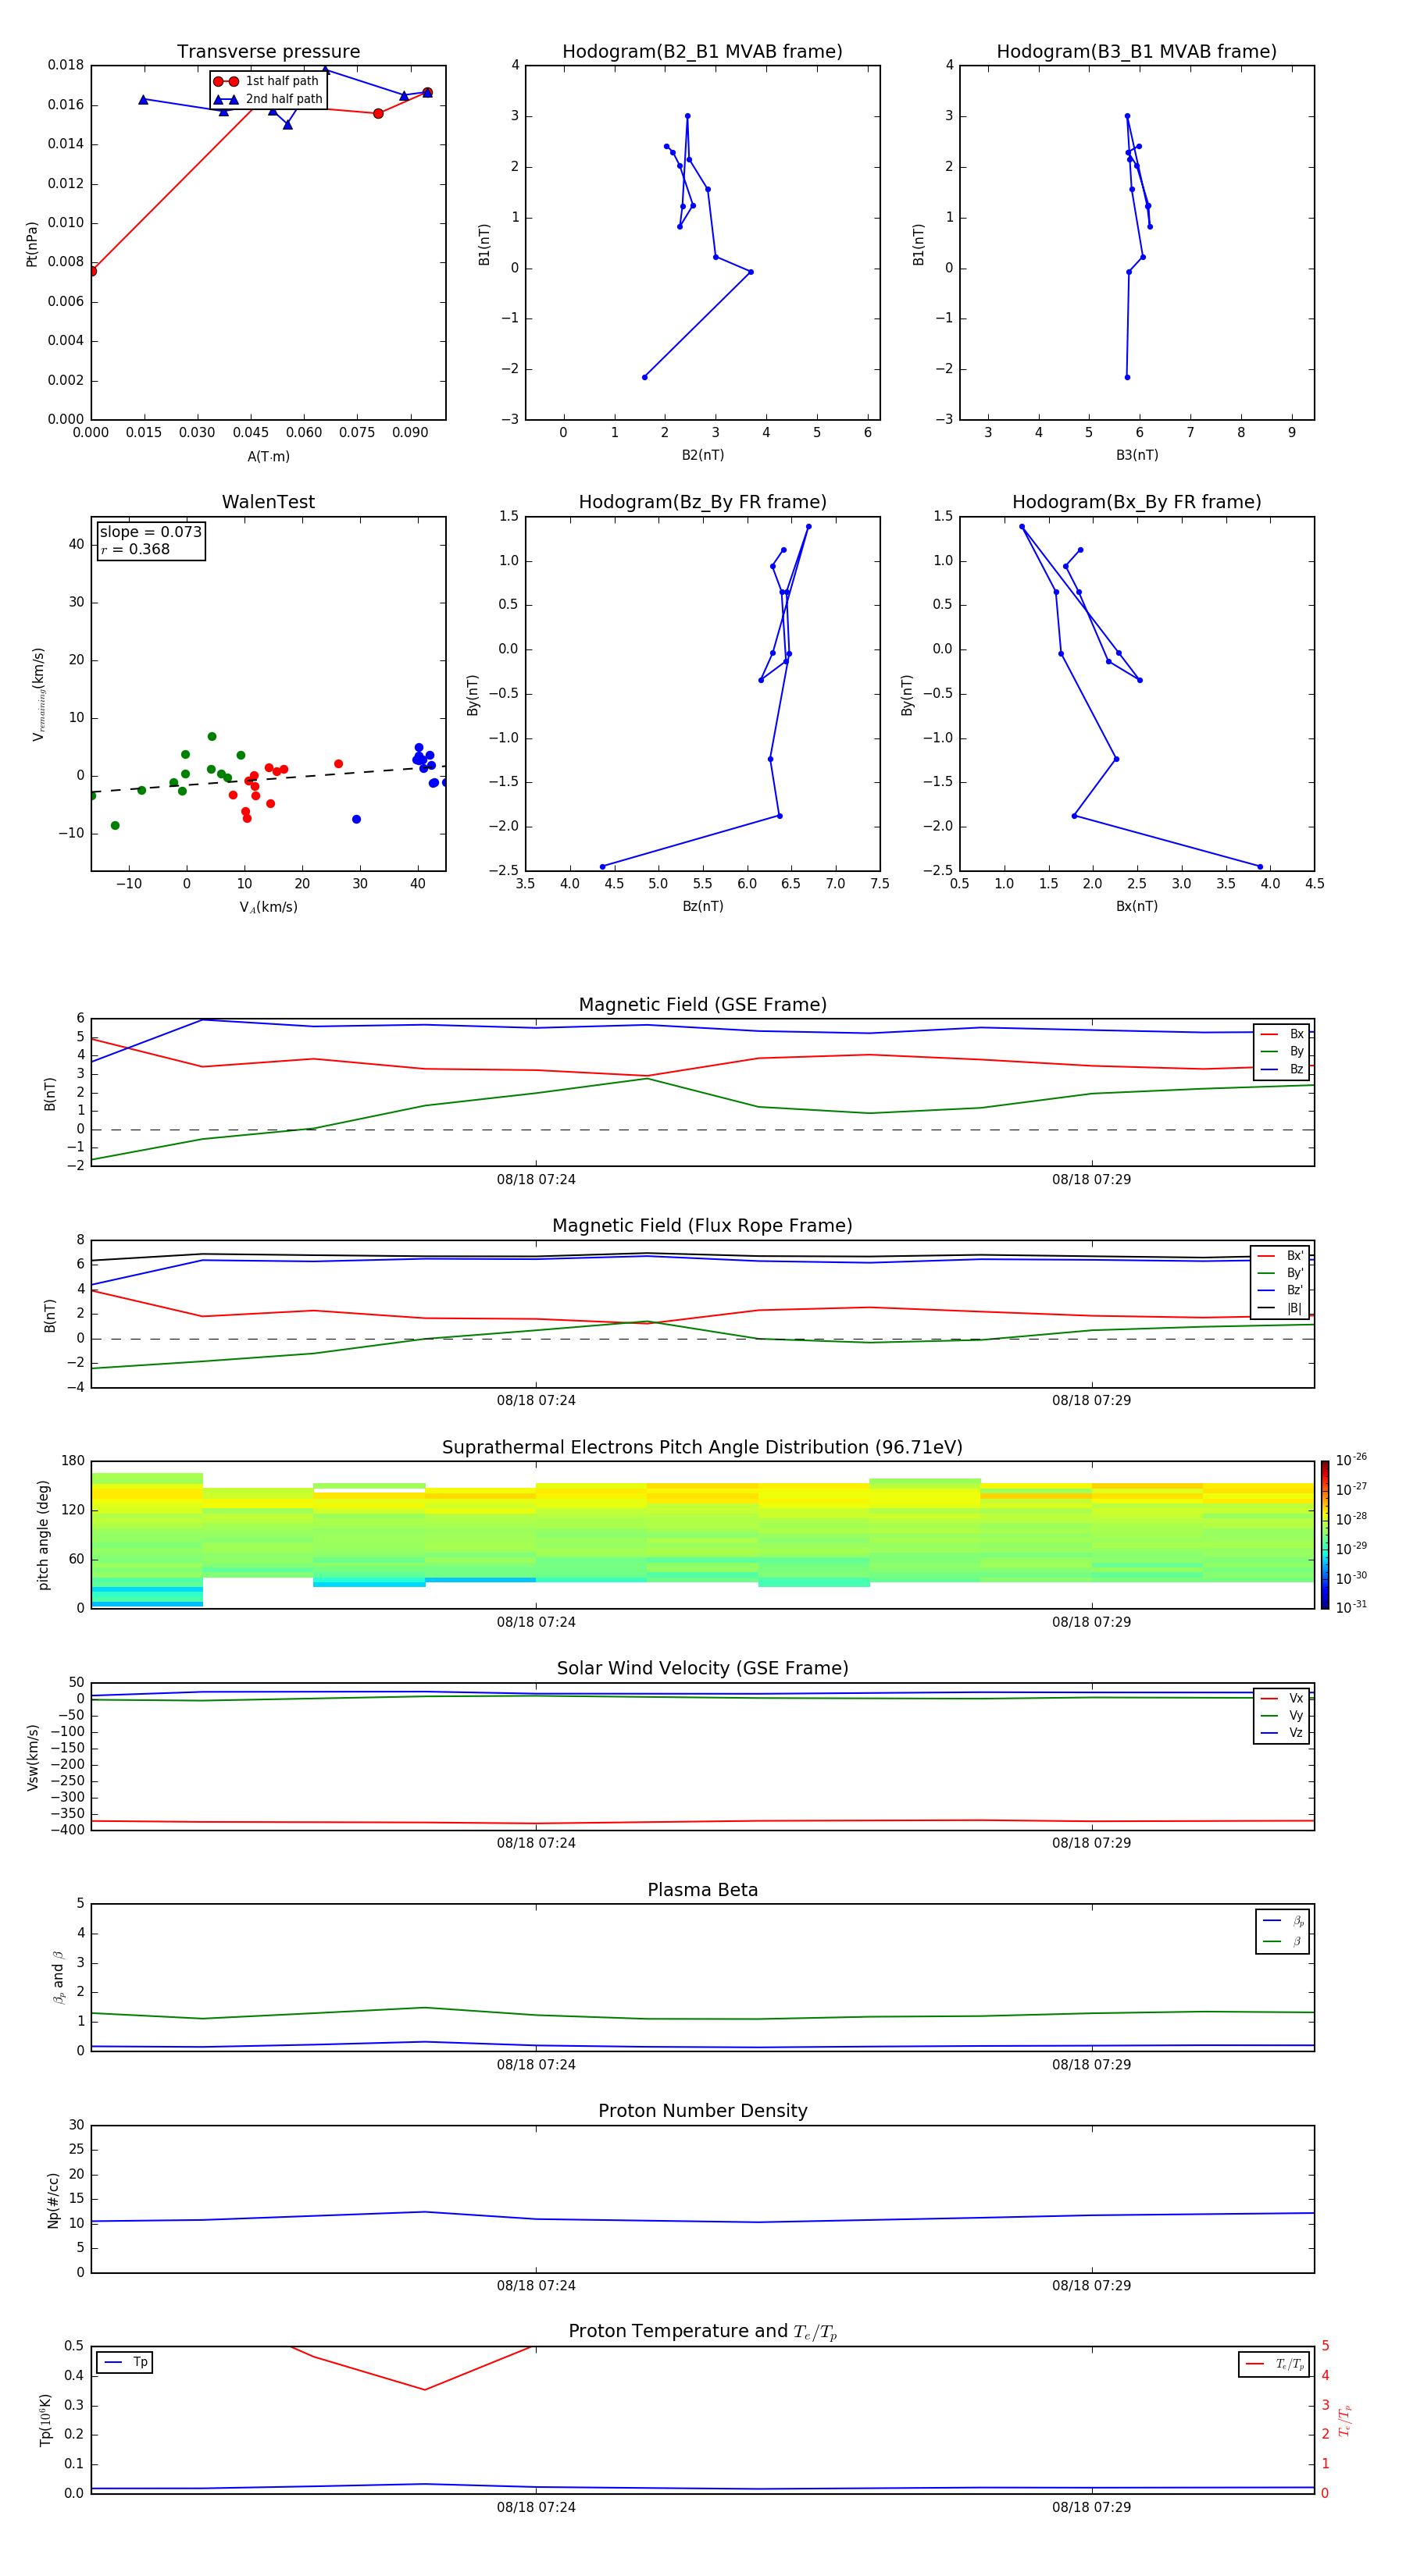This screenshot has width=1406, height=2576.
Task: Click the 'Transverse pressure' plot title
Action: [x=268, y=52]
